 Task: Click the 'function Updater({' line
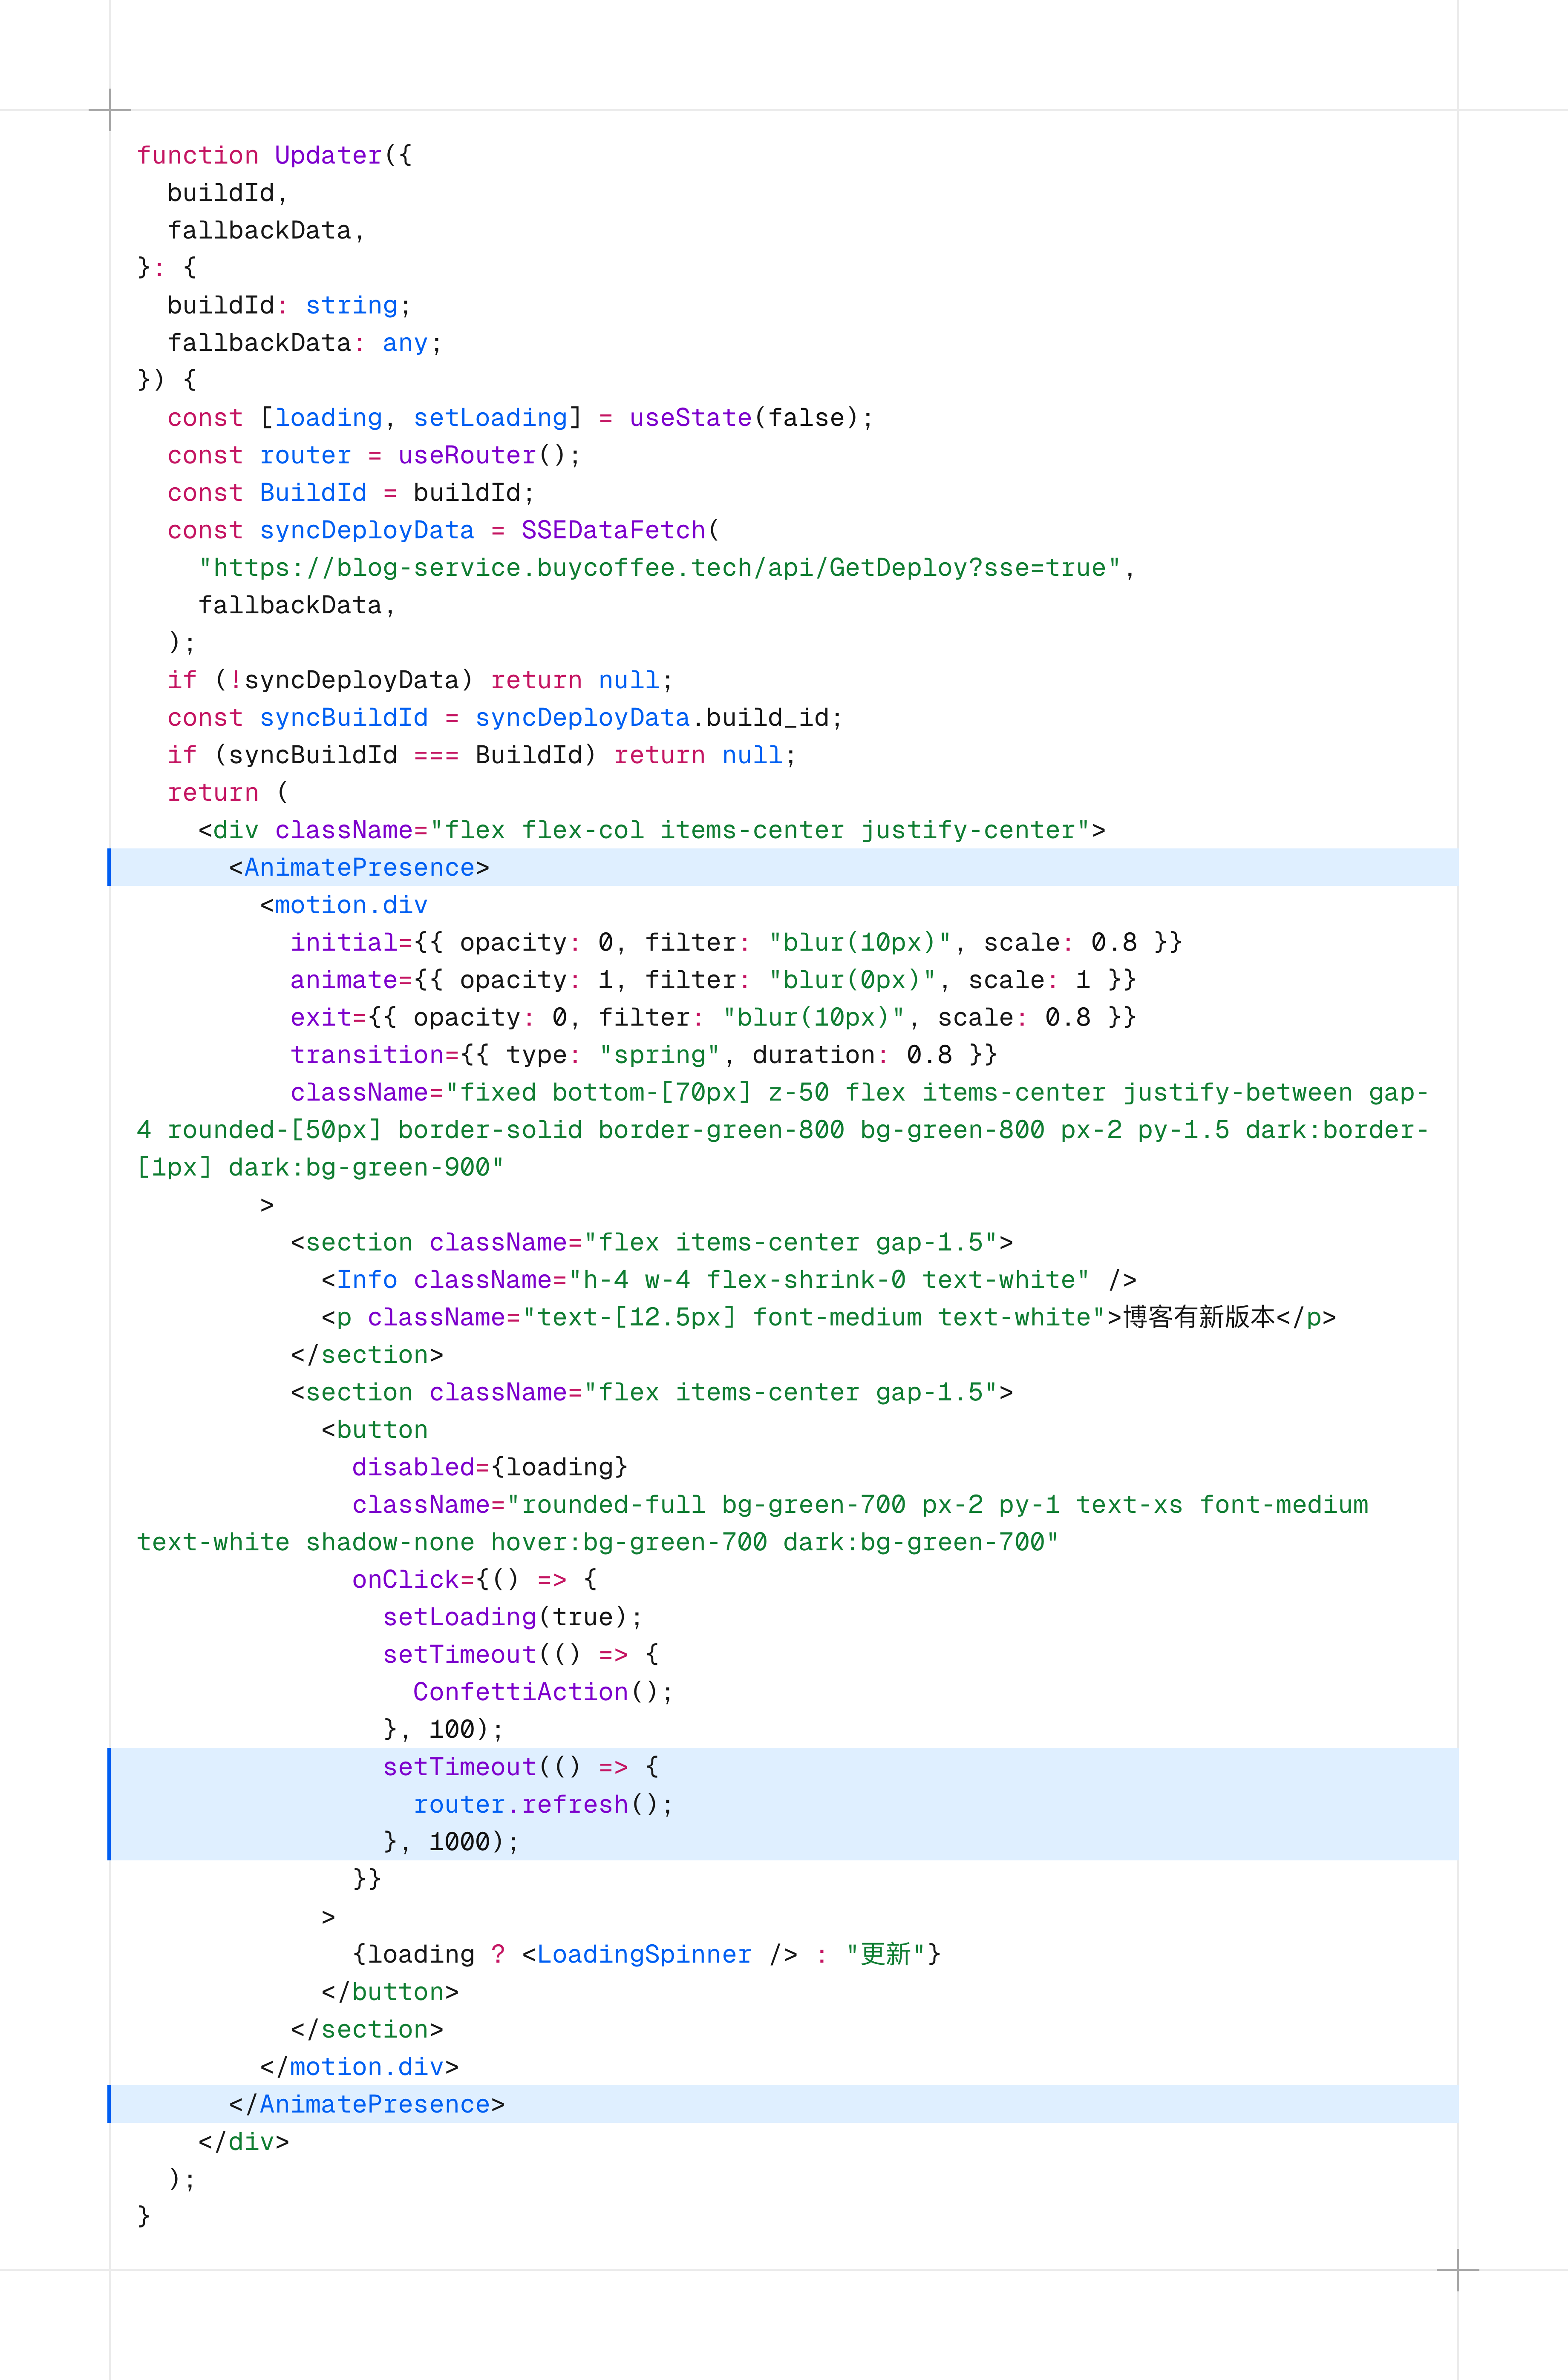coord(274,155)
